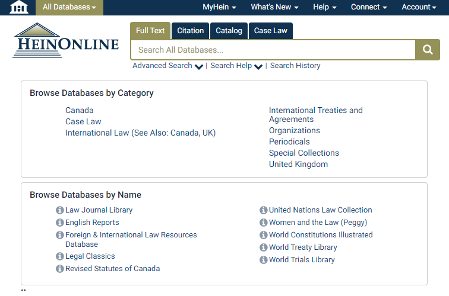Open the English Reports database
Viewport: 449px width, 296px height.
click(x=92, y=223)
